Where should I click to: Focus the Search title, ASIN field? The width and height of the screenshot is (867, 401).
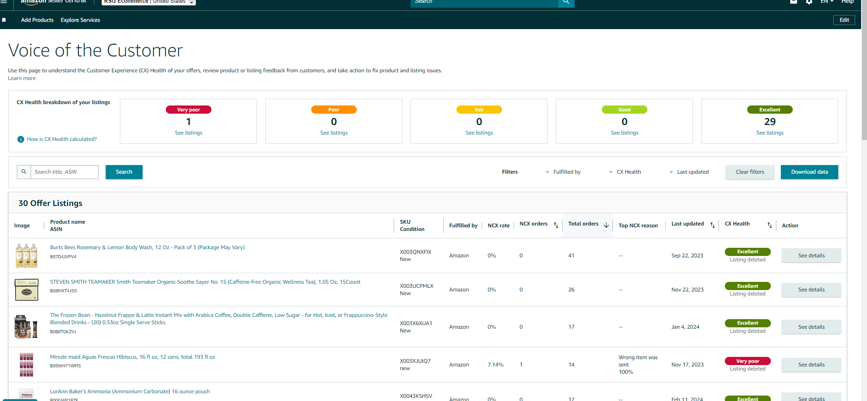(x=64, y=172)
